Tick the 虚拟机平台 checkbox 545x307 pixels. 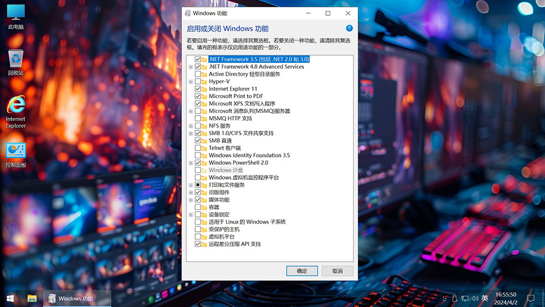198,237
